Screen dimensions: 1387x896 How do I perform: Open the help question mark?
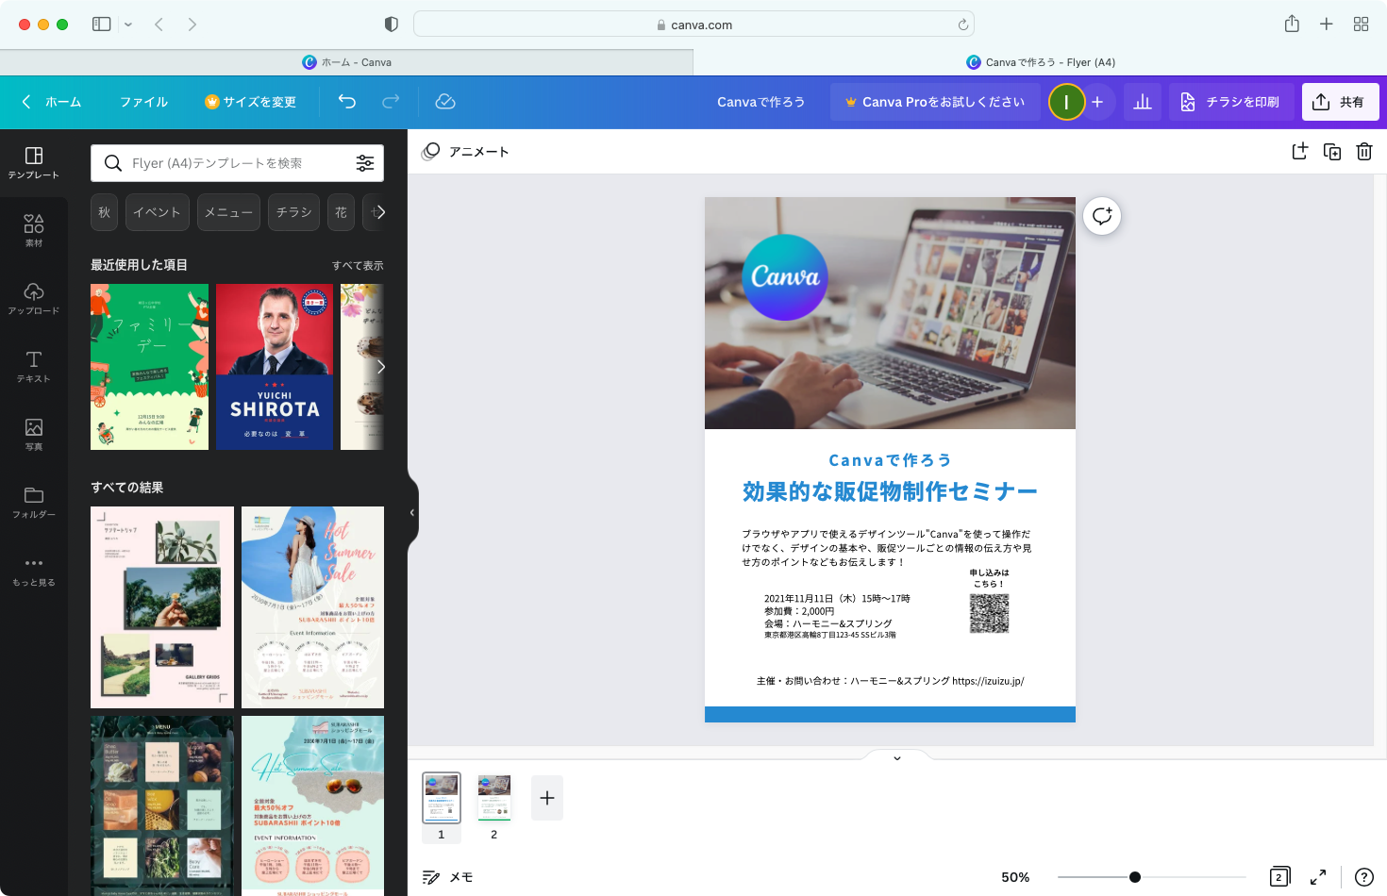1364,877
